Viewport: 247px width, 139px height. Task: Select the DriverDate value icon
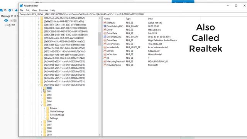(x=105, y=33)
